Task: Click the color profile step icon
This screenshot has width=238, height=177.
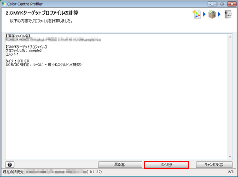Action: coord(197,14)
